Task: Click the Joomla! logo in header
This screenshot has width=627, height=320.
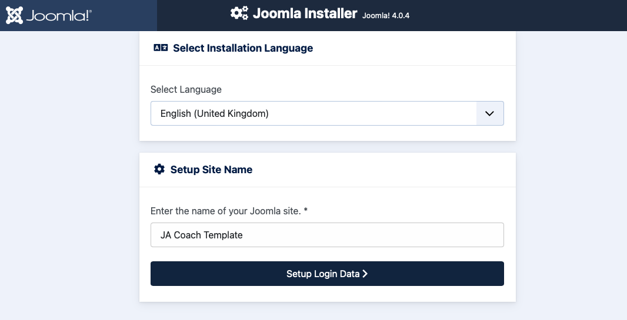Action: [48, 15]
